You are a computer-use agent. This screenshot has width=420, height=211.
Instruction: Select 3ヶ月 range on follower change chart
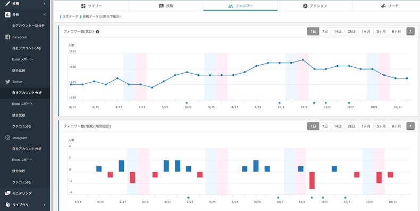pos(381,126)
